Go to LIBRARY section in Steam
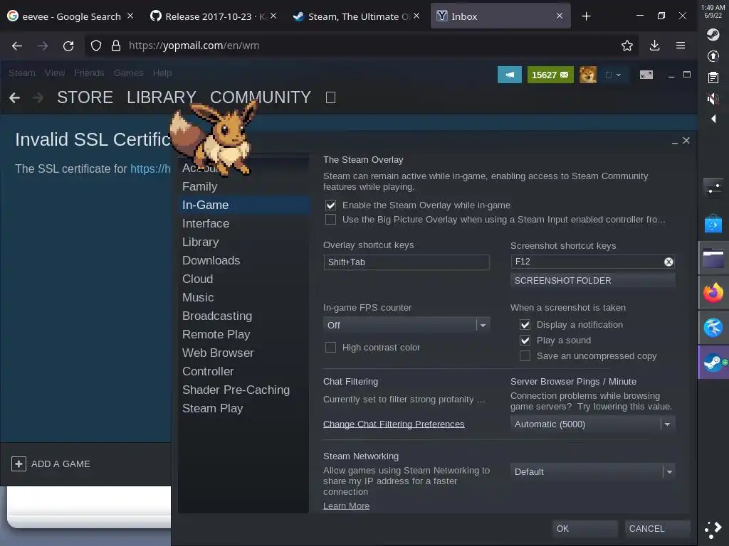Viewport: 729px width, 546px height. coord(162,97)
